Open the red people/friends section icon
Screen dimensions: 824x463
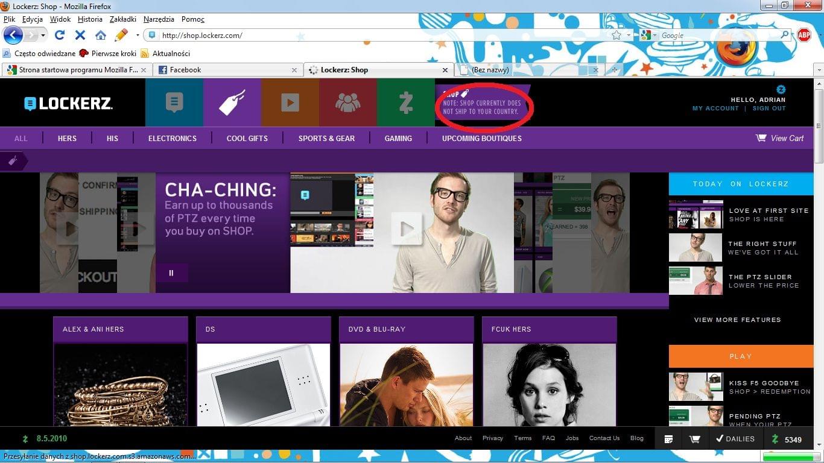coord(348,102)
